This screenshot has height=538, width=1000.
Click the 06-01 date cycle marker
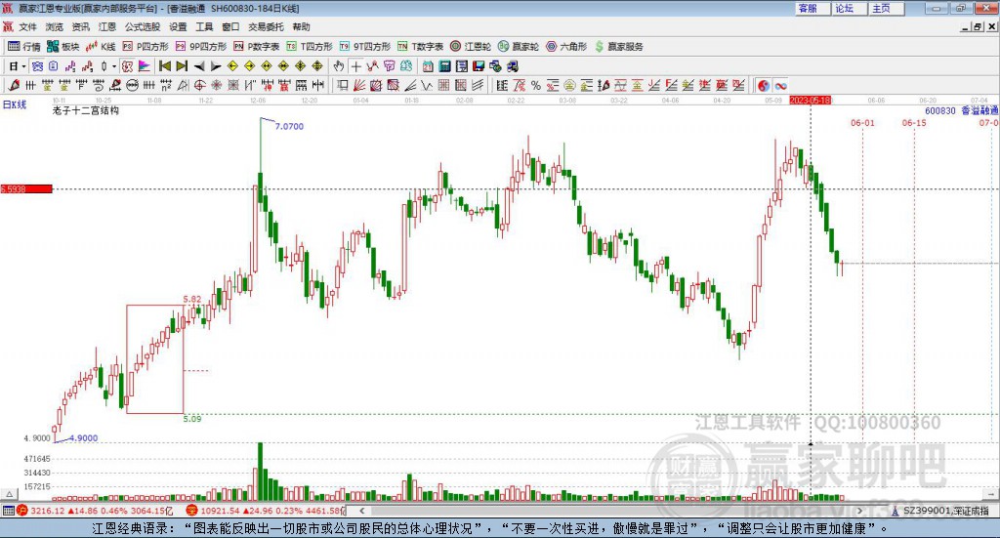[862, 122]
